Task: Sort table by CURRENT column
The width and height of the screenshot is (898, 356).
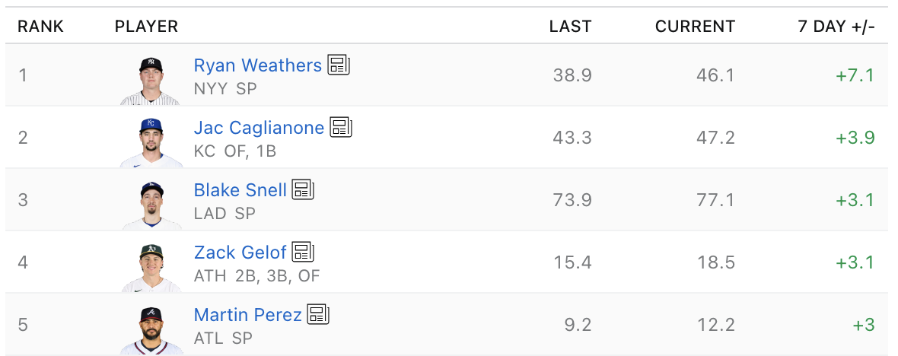Action: pyautogui.click(x=696, y=27)
